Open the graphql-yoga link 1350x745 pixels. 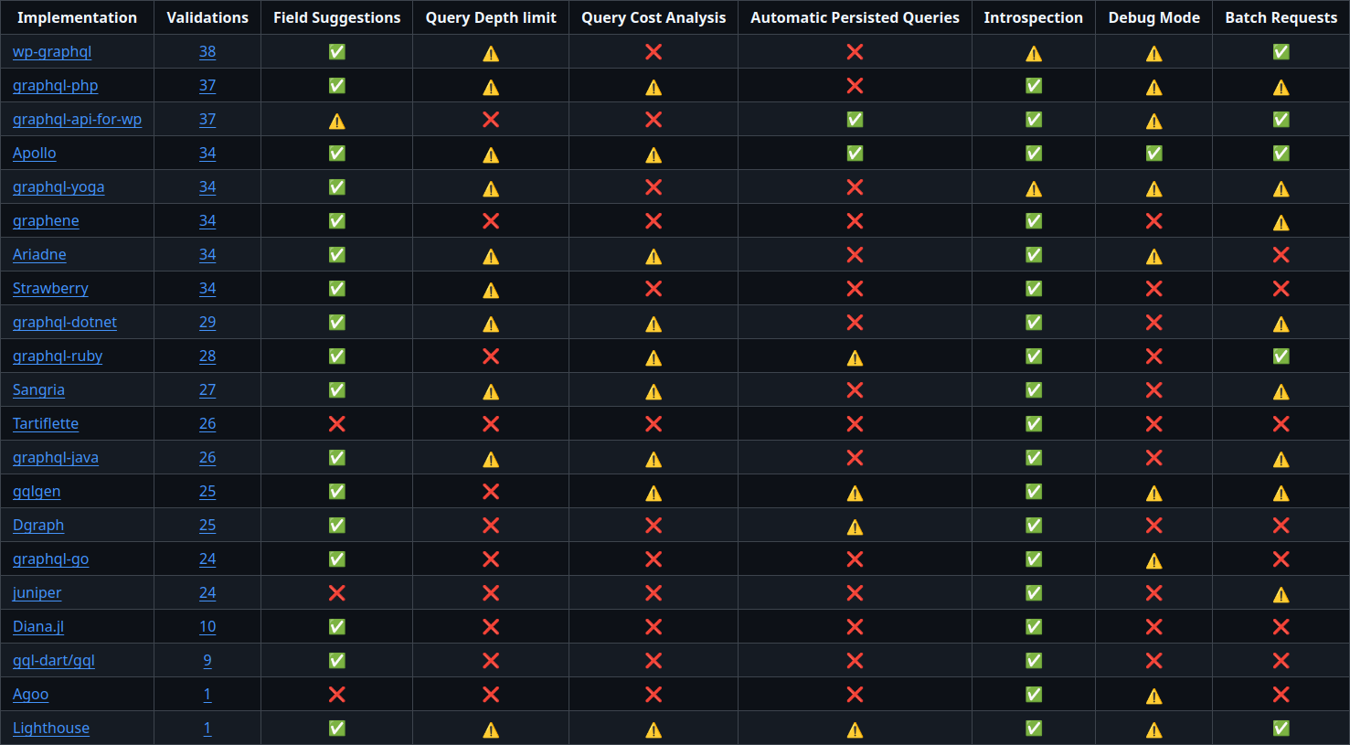click(x=58, y=187)
